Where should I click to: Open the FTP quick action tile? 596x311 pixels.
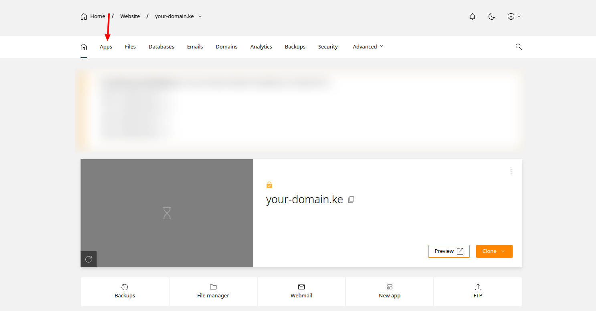(x=478, y=291)
